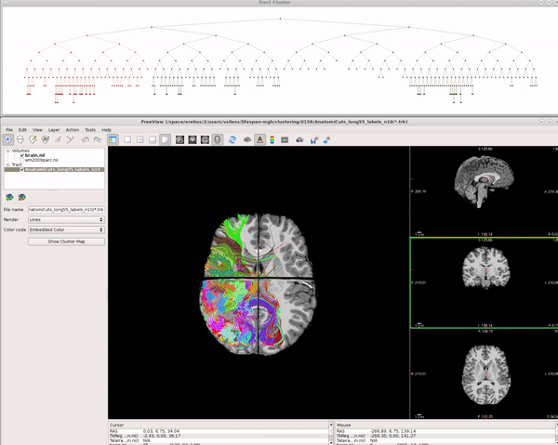The image size is (558, 445).
Task: Select the Navigate tool in FreeView toolbar
Action: (8, 139)
